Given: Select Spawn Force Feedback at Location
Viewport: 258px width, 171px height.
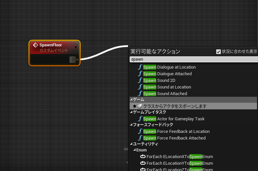Looking at the screenshot, I should (x=176, y=132).
